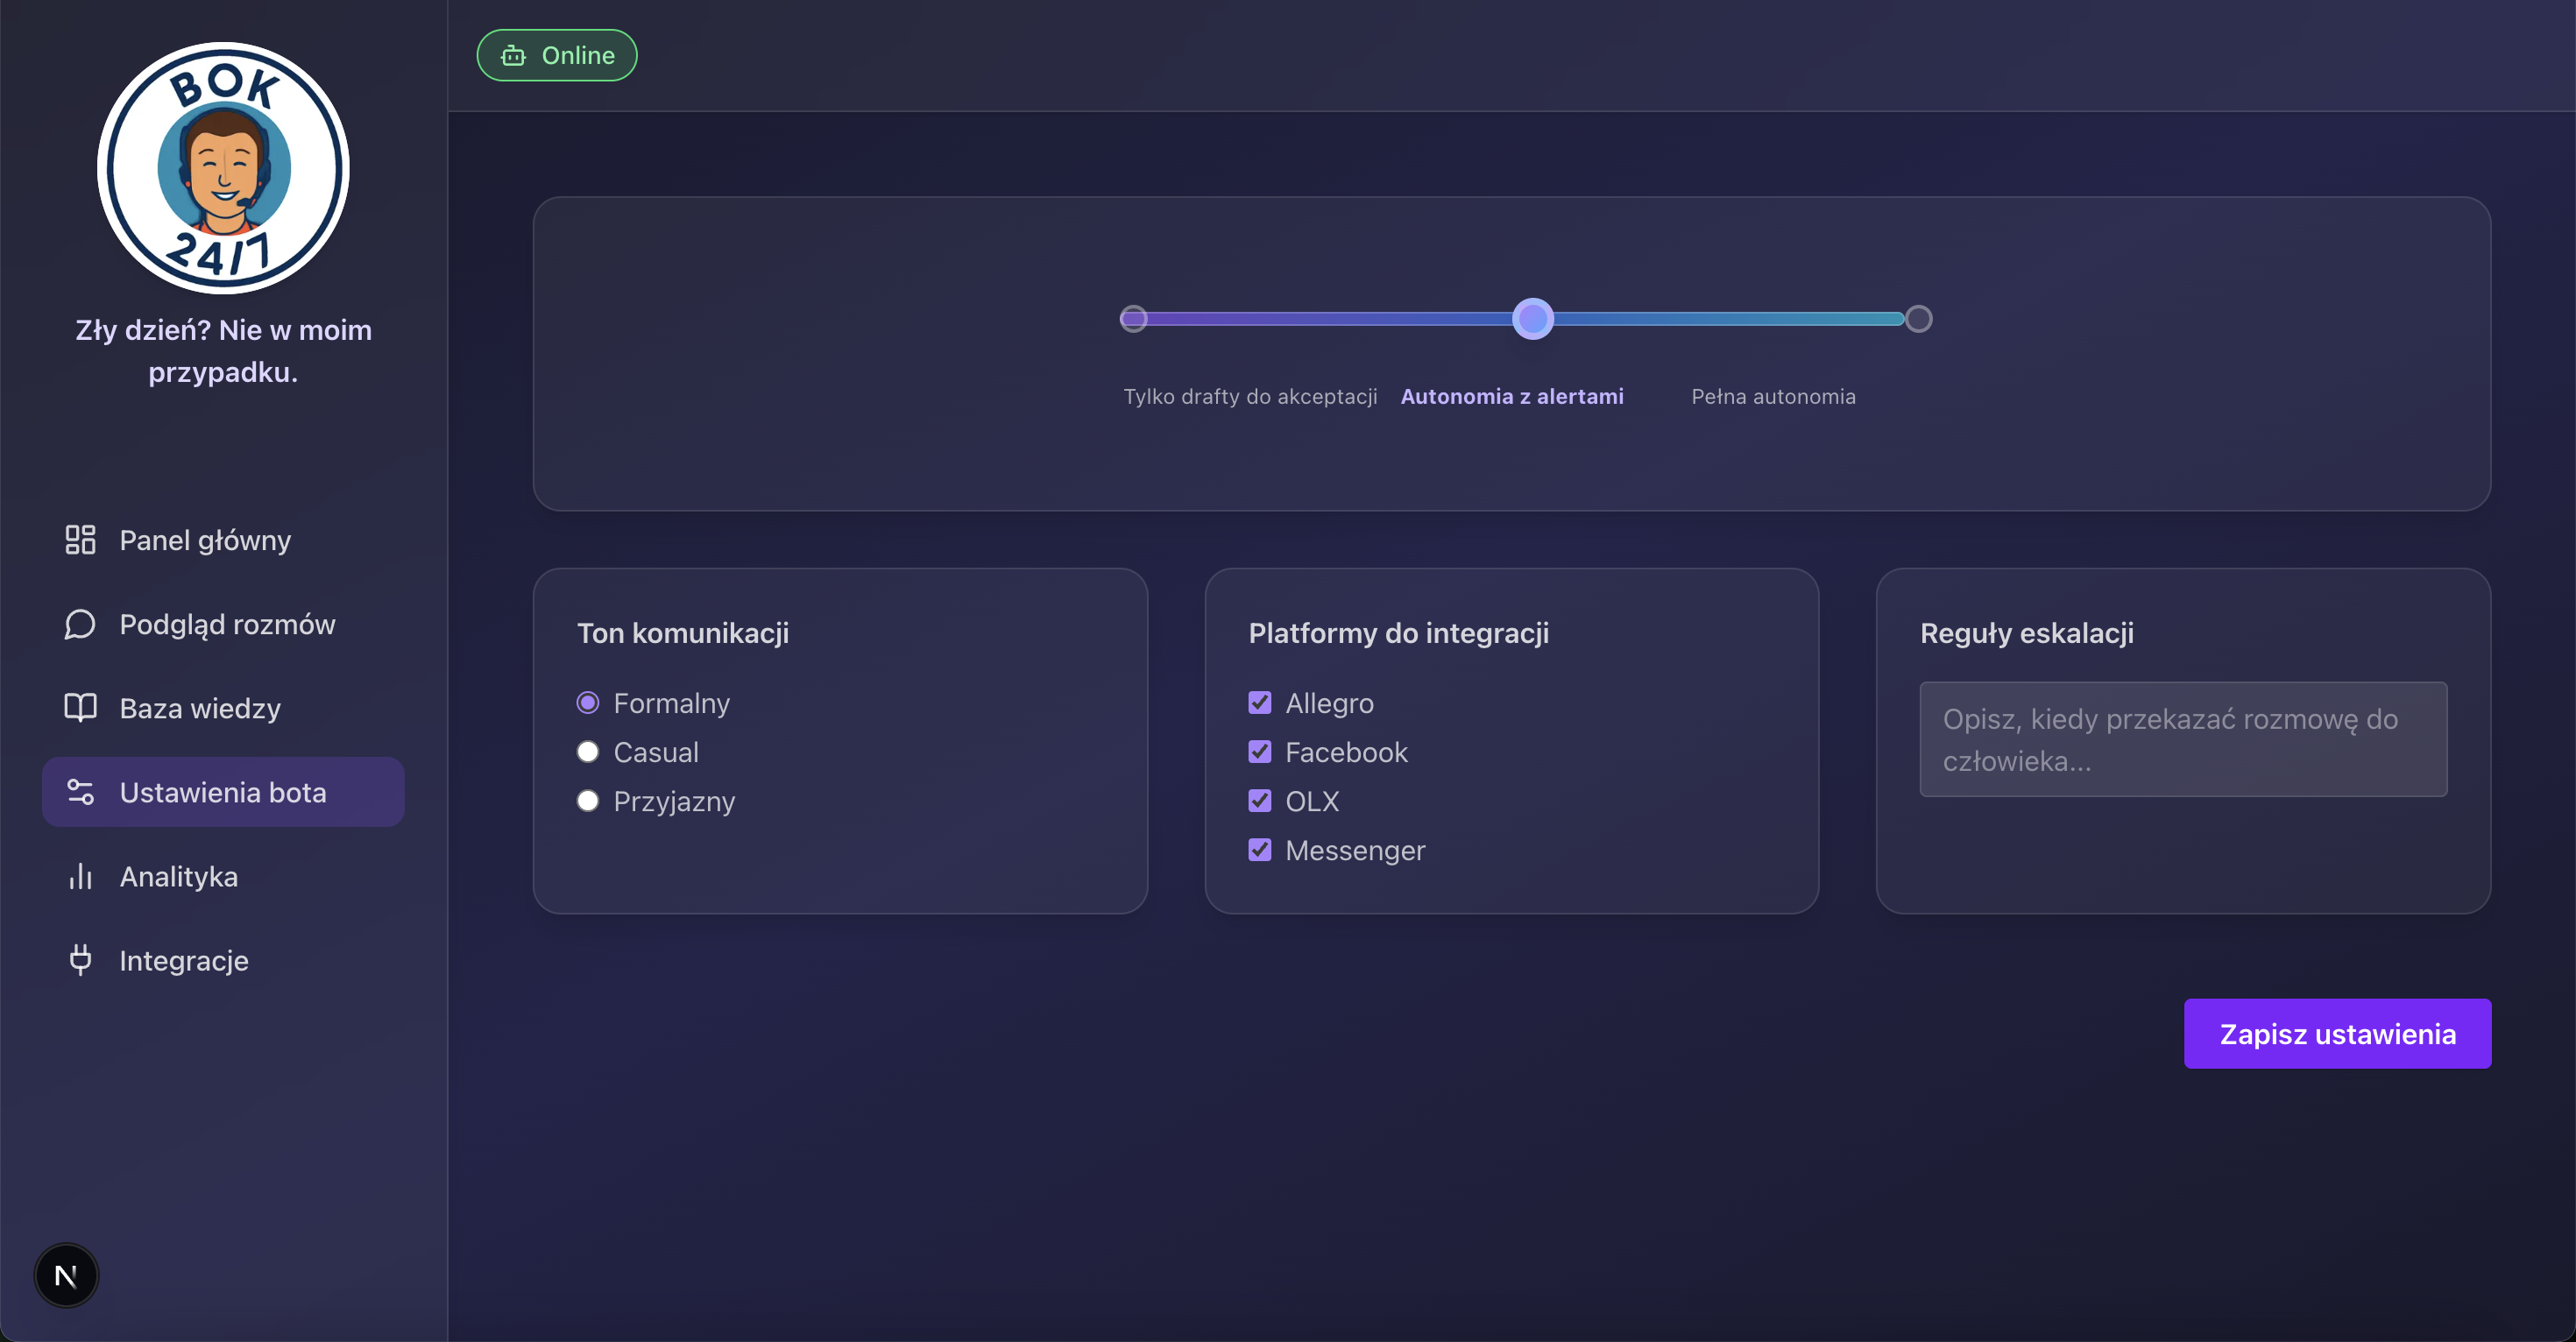Click the Ustawienia bota sliders icon
The width and height of the screenshot is (2576, 1342).
(79, 791)
